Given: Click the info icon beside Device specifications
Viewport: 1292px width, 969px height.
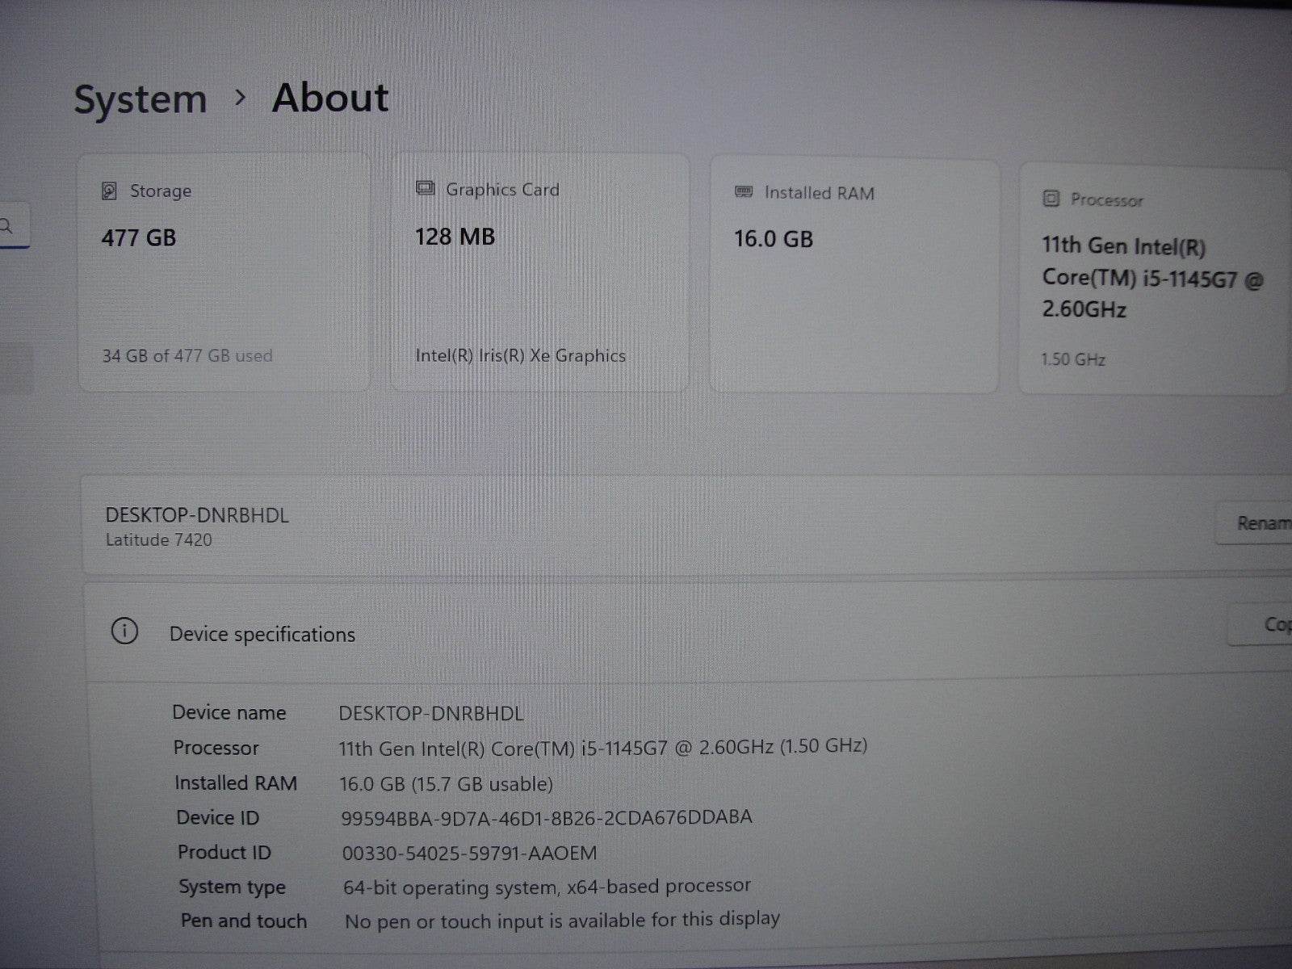Looking at the screenshot, I should (123, 634).
